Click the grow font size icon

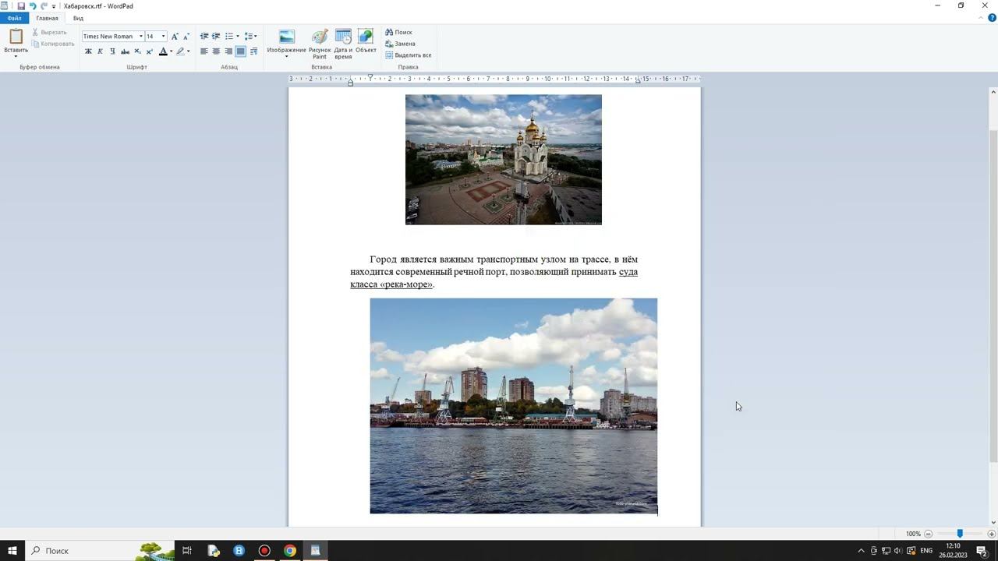(175, 37)
